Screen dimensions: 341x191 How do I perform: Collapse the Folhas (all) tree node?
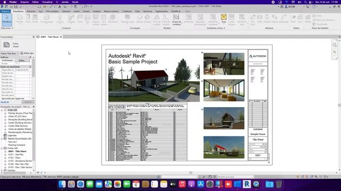(2, 148)
